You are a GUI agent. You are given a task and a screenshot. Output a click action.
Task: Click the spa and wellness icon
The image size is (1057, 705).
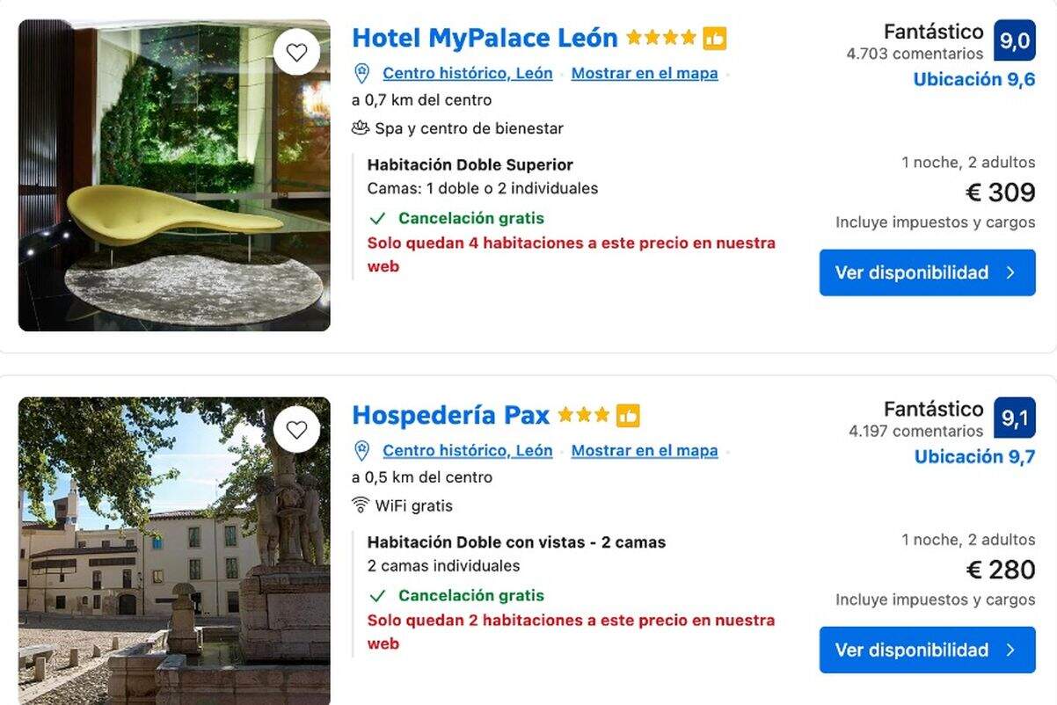[x=360, y=127]
